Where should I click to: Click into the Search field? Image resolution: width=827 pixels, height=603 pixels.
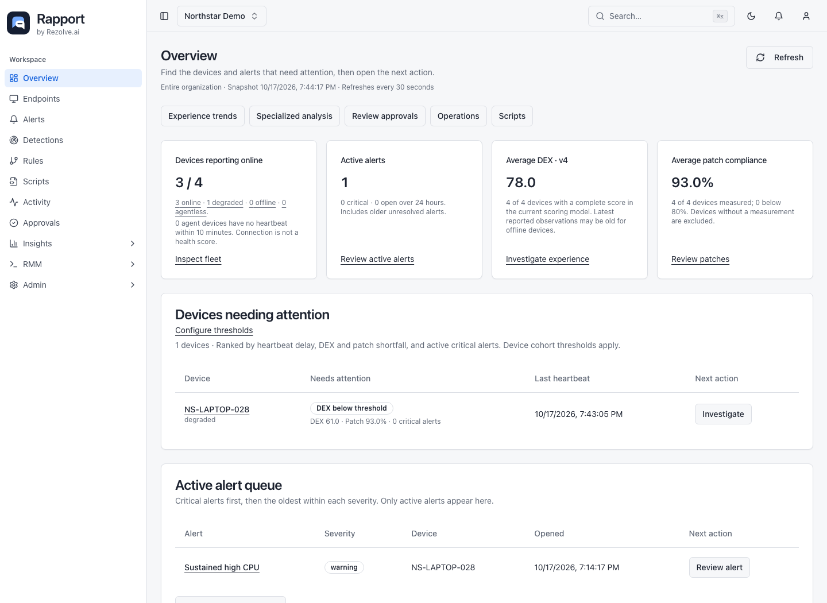pos(662,16)
